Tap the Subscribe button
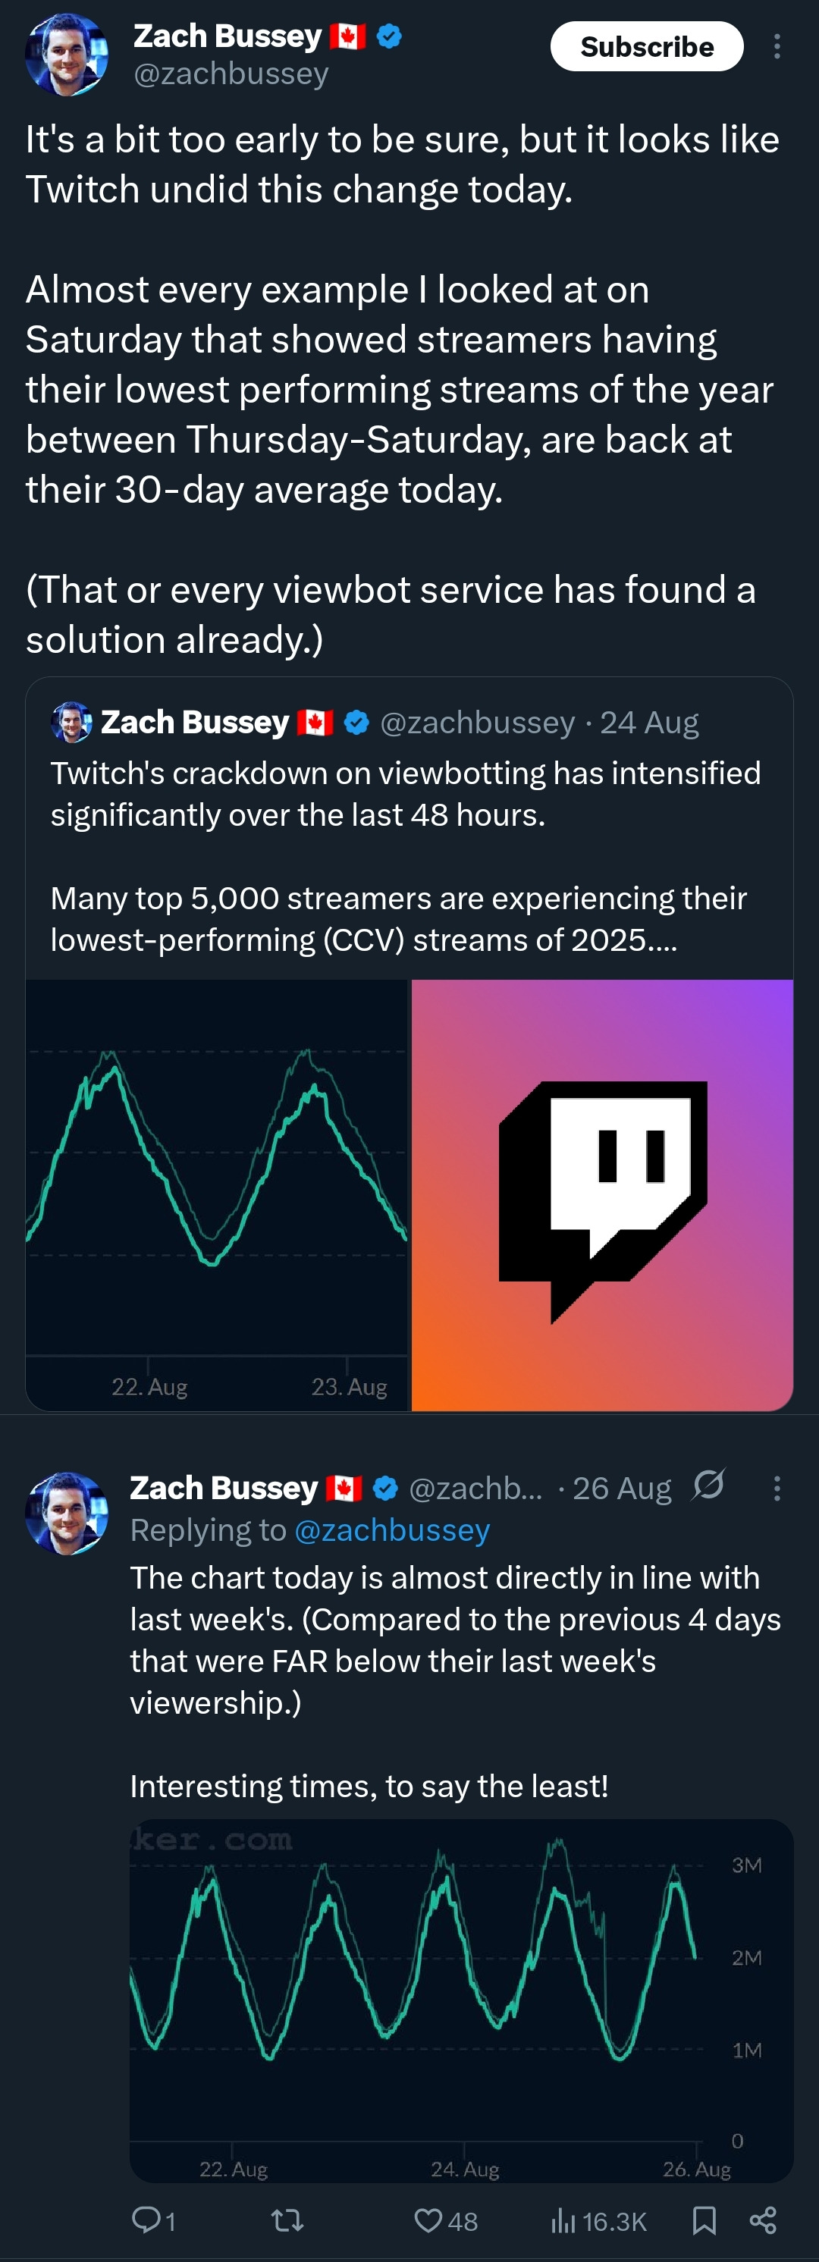Screen dimensions: 819x2262 coord(646,46)
